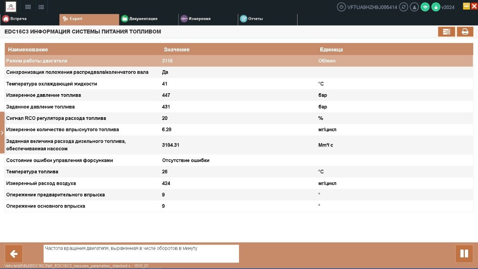Switch to grid view icon
Image resolution: width=478 pixels, height=269 pixels.
click(x=28, y=7)
